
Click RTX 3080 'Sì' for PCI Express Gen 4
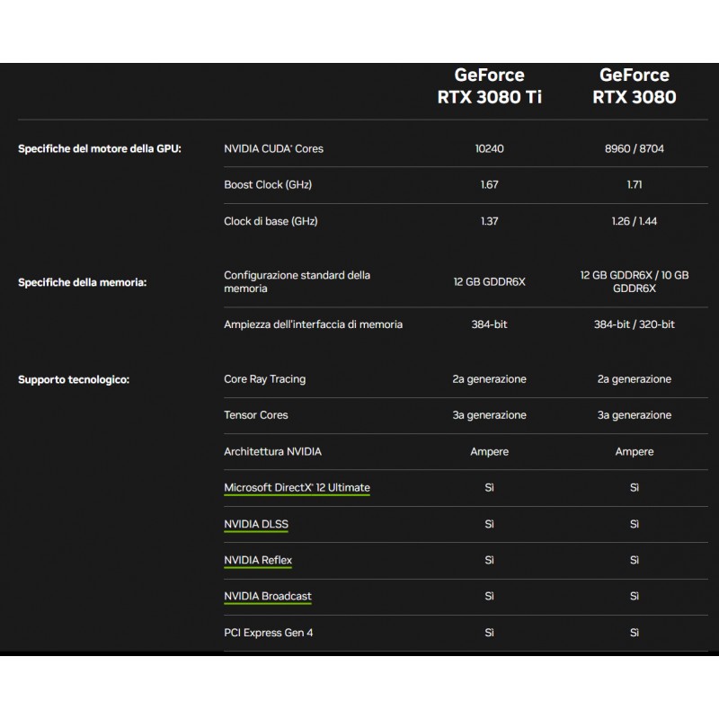click(x=635, y=633)
